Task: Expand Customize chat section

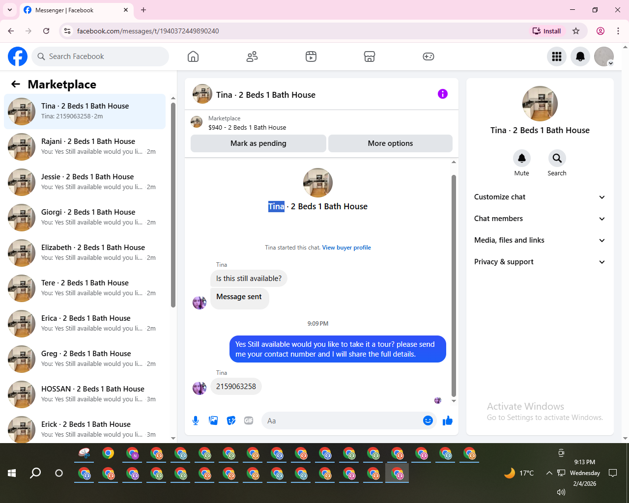Action: coord(540,197)
